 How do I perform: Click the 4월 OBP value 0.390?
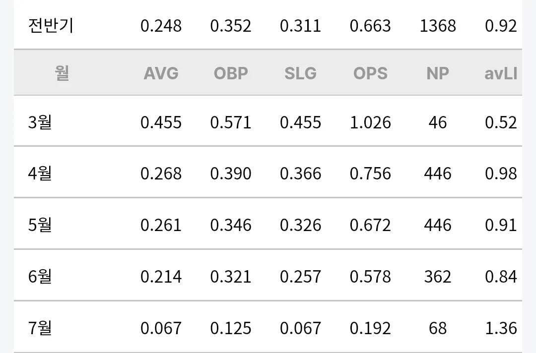(x=231, y=174)
